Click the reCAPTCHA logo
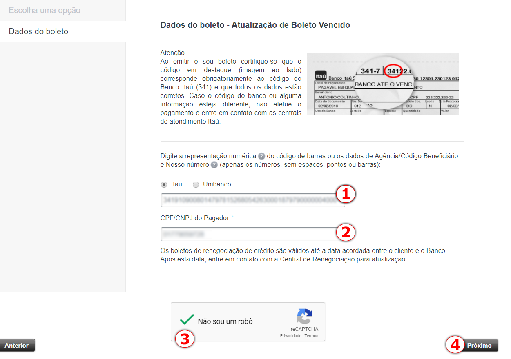511x359 pixels. tap(304, 317)
